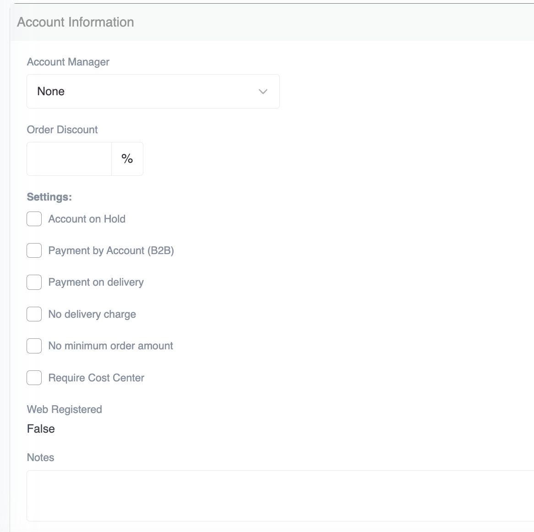The image size is (534, 532).
Task: Click the Web Registered label
Action: [x=64, y=409]
